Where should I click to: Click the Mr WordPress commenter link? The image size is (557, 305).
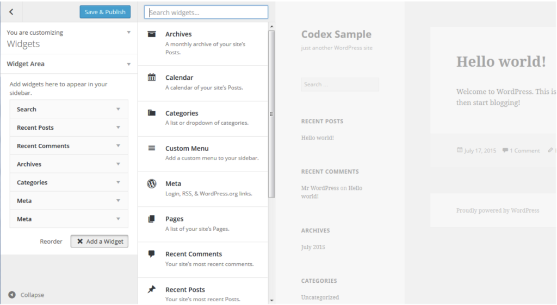click(320, 188)
